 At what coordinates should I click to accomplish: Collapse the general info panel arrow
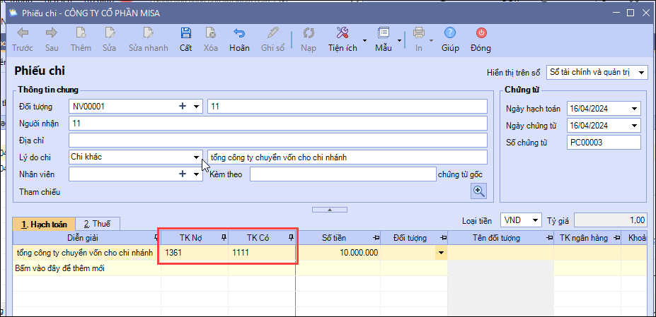click(328, 210)
